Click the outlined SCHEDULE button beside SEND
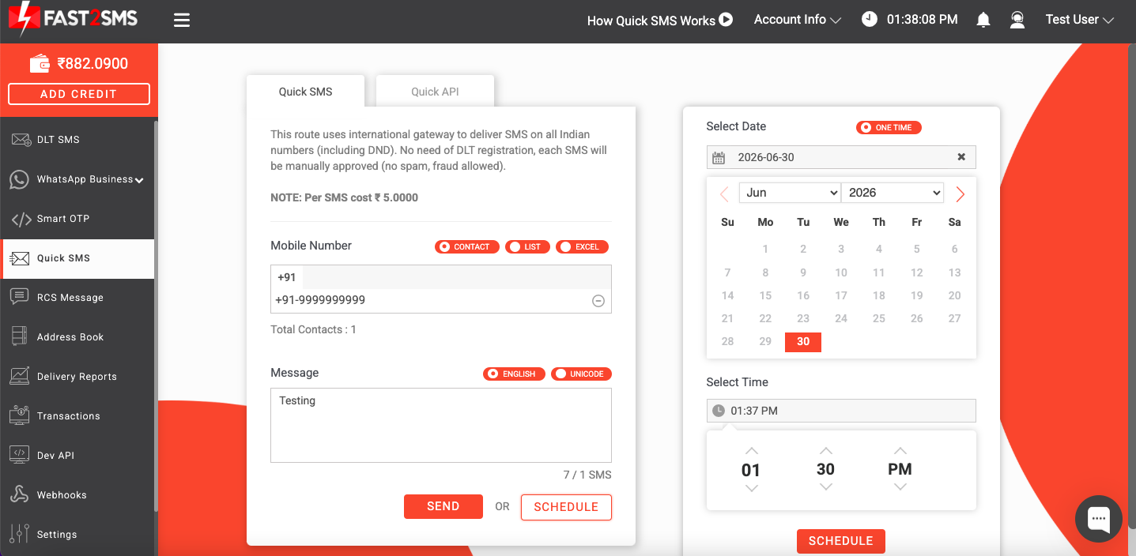This screenshot has height=556, width=1136. pyautogui.click(x=566, y=507)
